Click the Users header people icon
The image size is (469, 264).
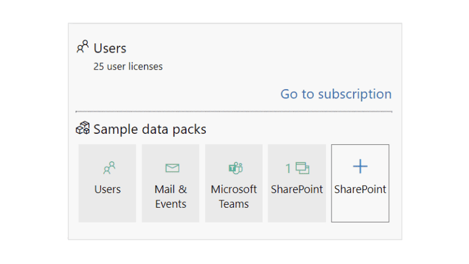pos(82,46)
